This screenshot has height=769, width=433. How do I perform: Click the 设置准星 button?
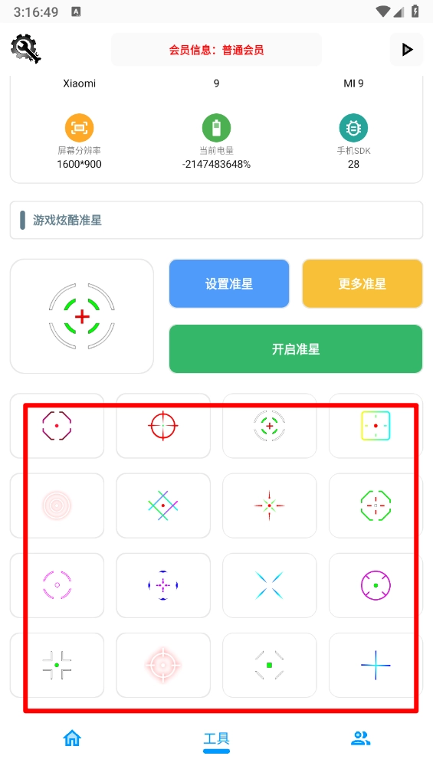tap(229, 283)
